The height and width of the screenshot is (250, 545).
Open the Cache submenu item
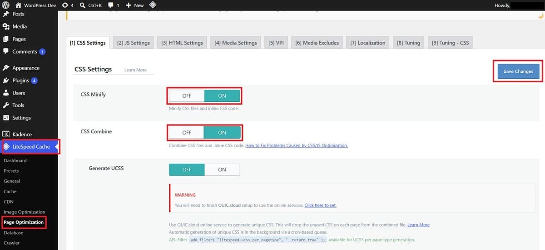coord(10,191)
